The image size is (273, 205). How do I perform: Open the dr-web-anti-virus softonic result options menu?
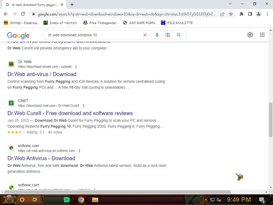click(x=79, y=151)
